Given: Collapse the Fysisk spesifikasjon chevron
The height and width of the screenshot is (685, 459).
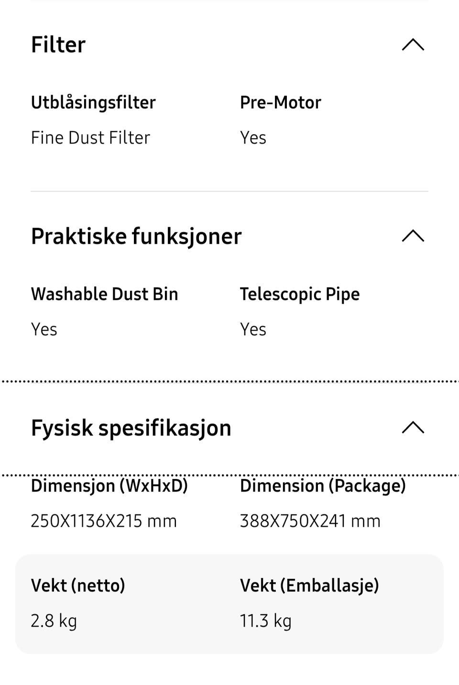Looking at the screenshot, I should click(413, 427).
